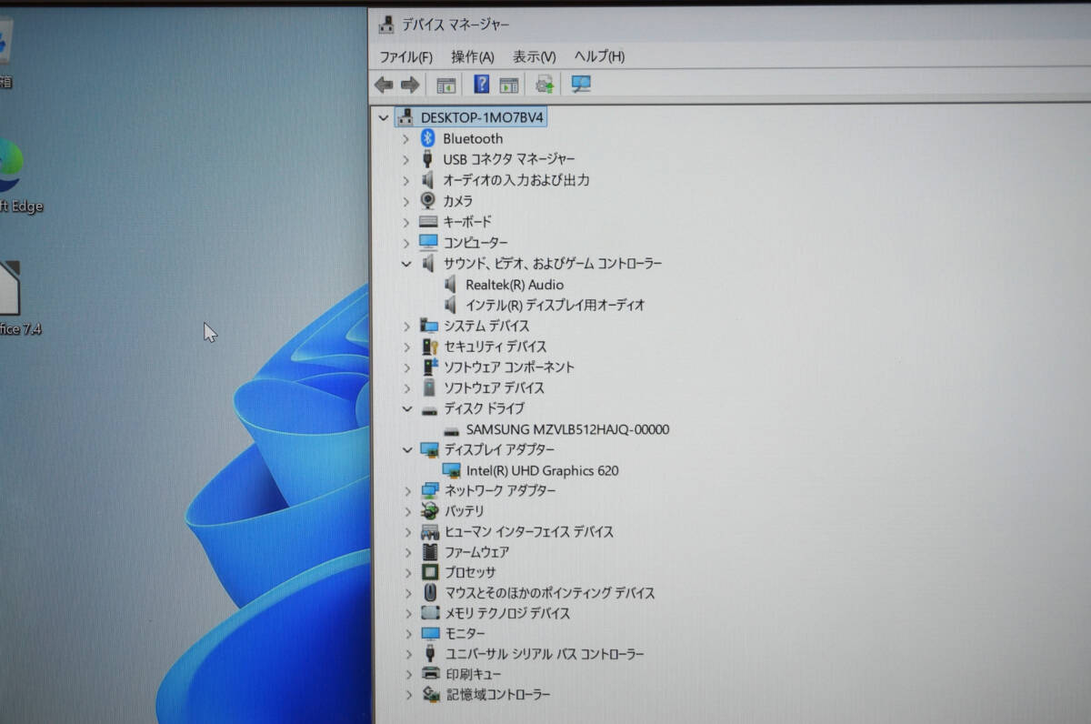Click the ディスク ドライブ icon
The width and height of the screenshot is (1091, 724).
[x=430, y=409]
